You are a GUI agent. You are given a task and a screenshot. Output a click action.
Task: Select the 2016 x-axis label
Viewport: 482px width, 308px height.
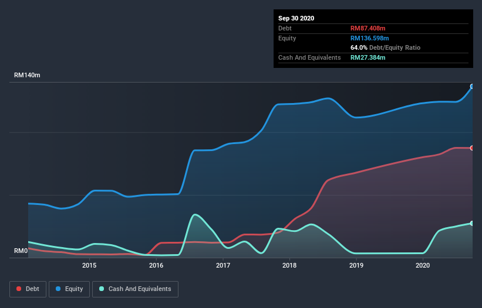click(156, 265)
